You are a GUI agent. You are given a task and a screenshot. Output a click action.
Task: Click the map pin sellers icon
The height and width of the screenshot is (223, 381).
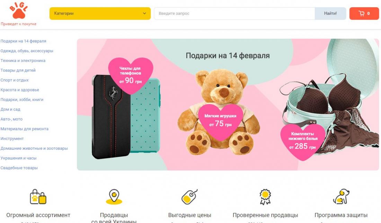(x=114, y=196)
